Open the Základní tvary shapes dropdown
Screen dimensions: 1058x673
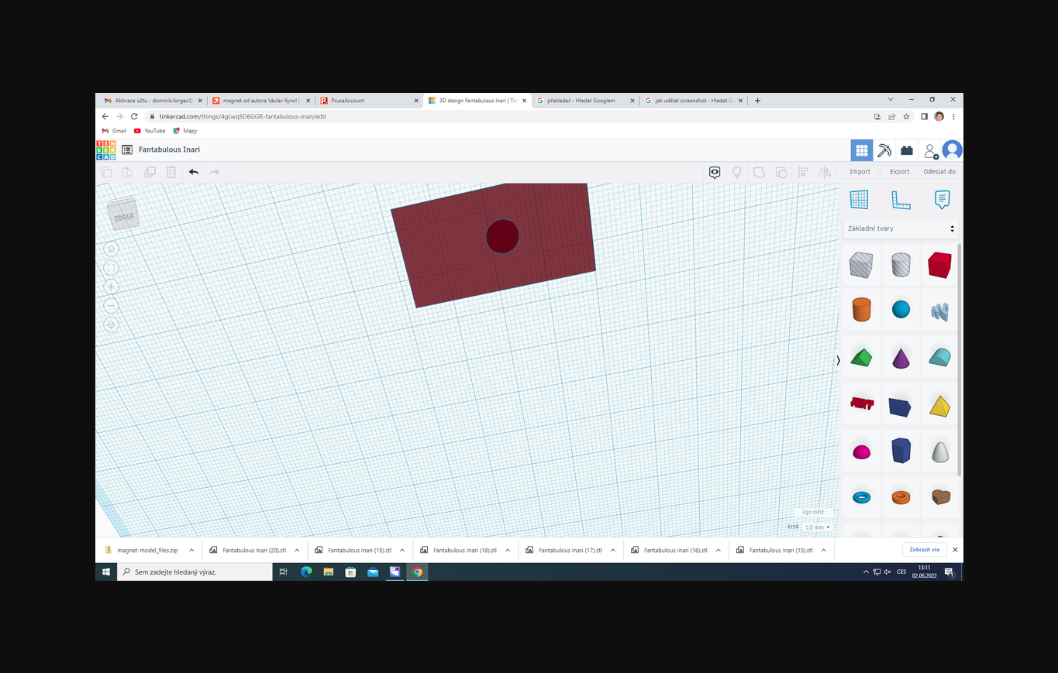tap(901, 228)
